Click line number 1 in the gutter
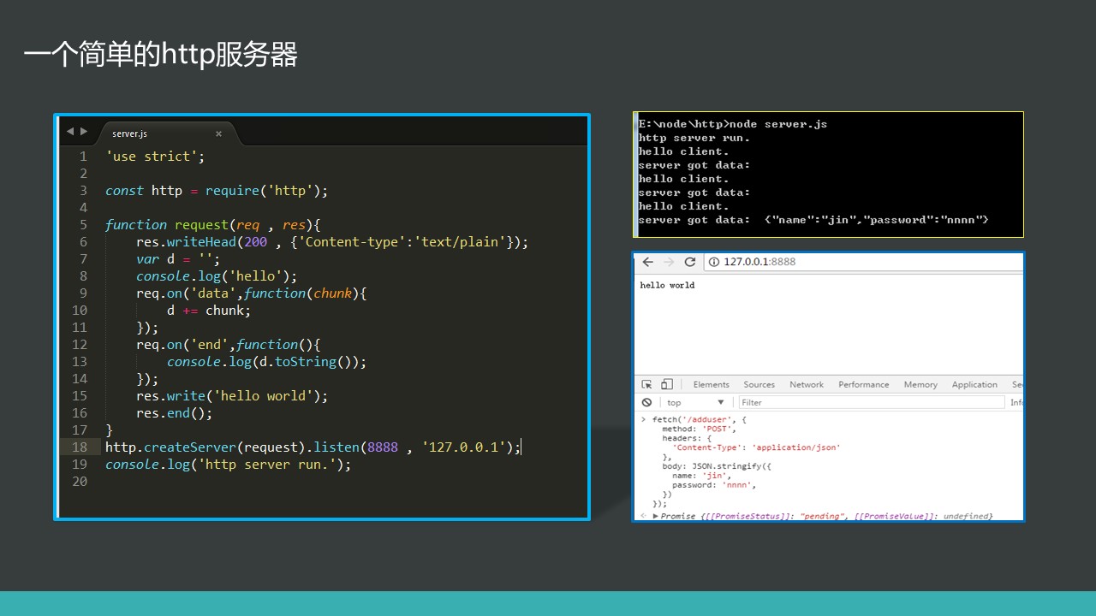The image size is (1096, 616). tap(84, 157)
